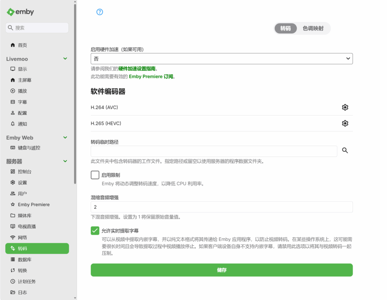Screen dimensions: 387x300
Task: Open the transcode path file browser magnifier
Action: [x=344, y=150]
